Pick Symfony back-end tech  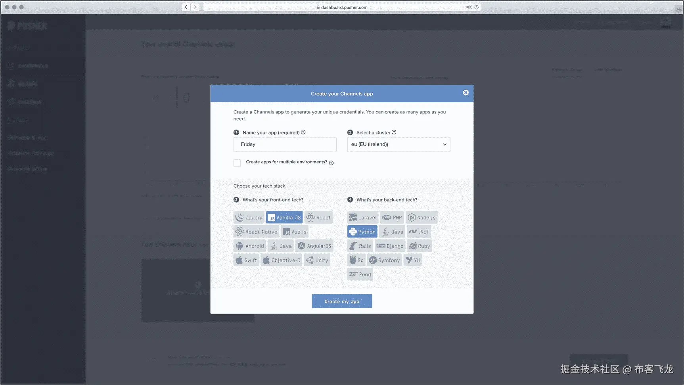(385, 260)
